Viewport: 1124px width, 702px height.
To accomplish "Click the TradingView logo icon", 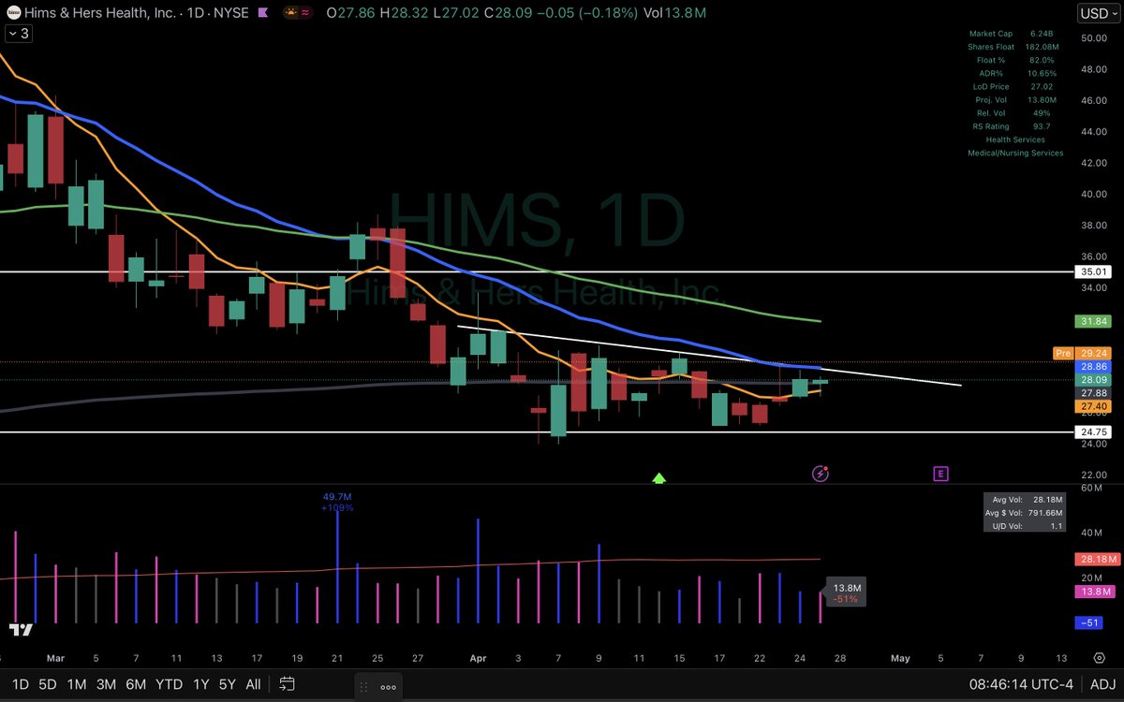I will coord(21,630).
